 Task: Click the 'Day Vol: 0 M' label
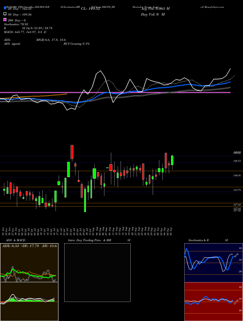[x=153, y=14]
